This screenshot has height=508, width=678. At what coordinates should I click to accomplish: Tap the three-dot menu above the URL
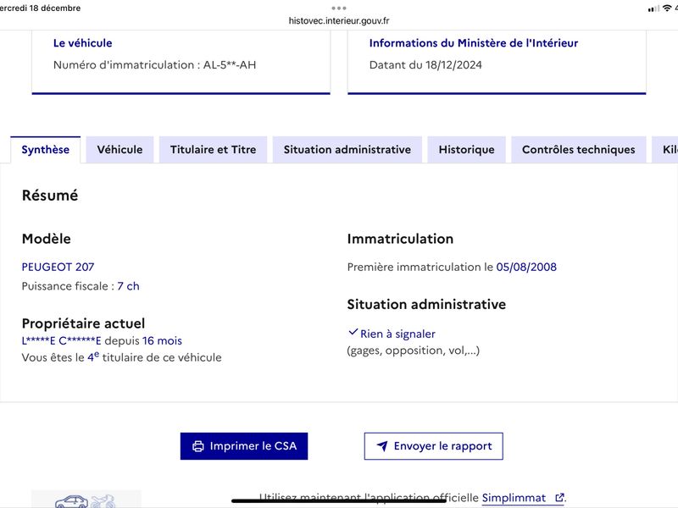(x=339, y=8)
